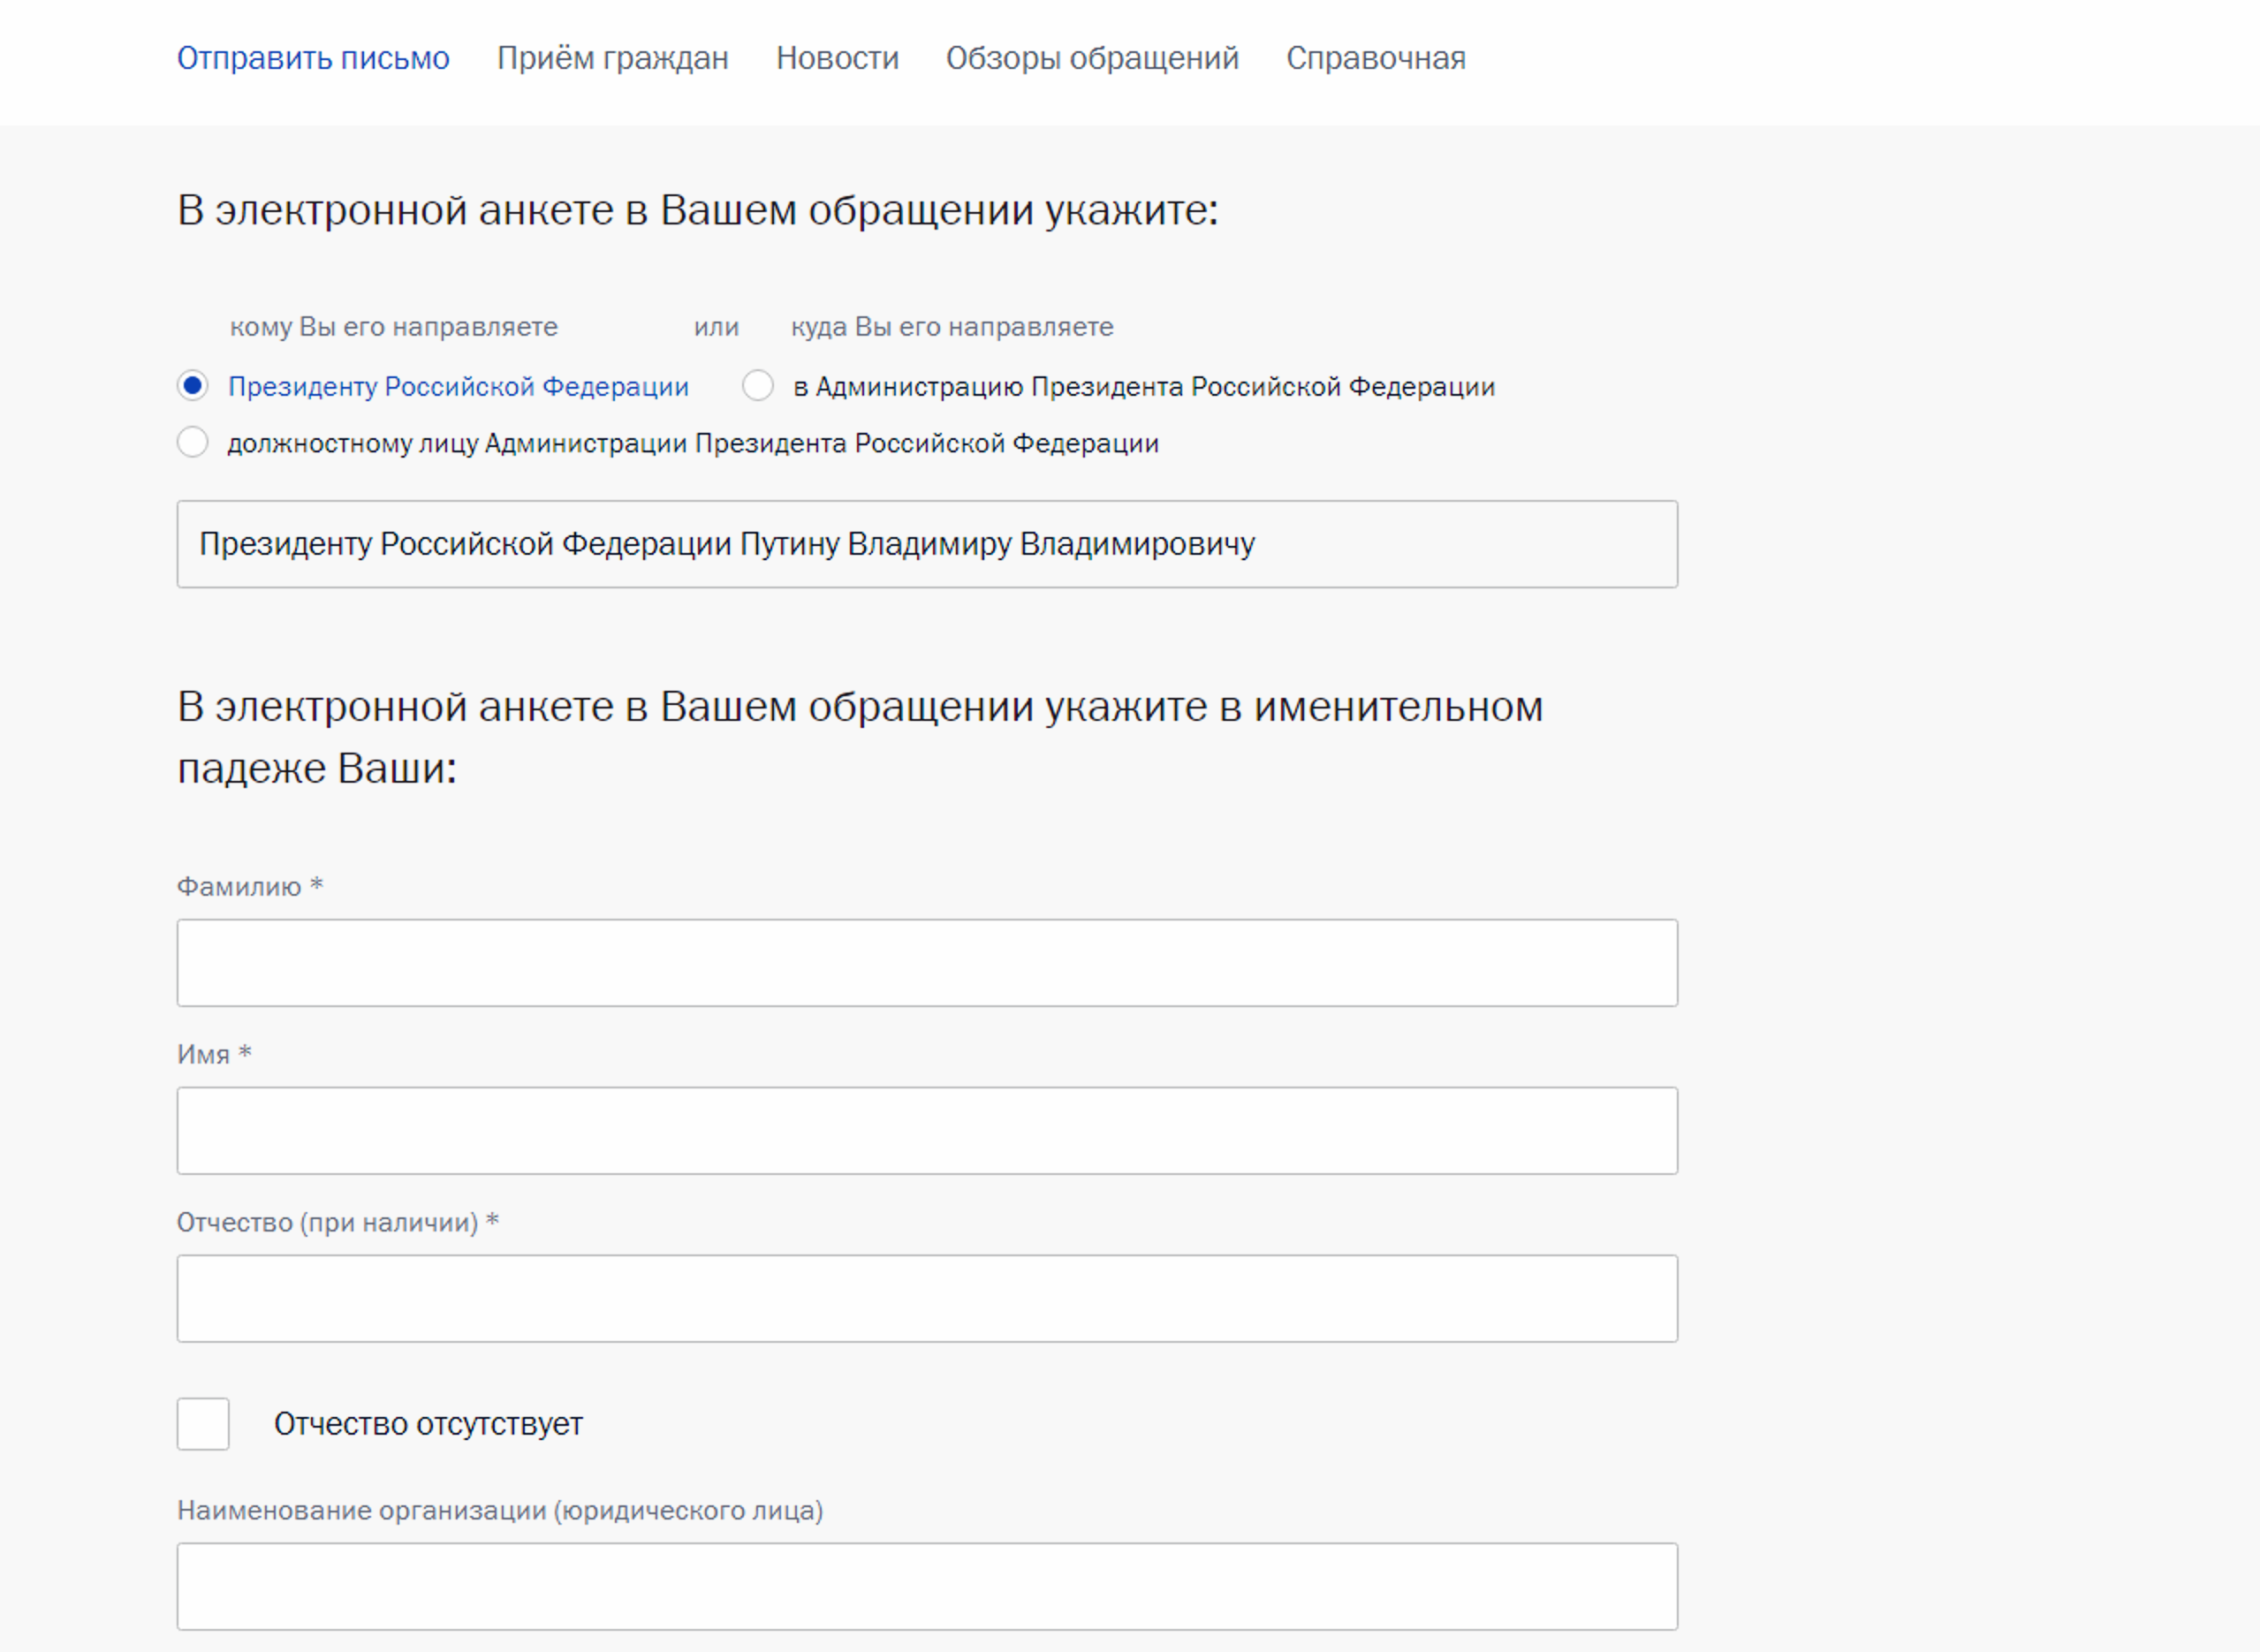The width and height of the screenshot is (2260, 1652).
Task: Click the Наименование организации input field
Action: [927, 1587]
